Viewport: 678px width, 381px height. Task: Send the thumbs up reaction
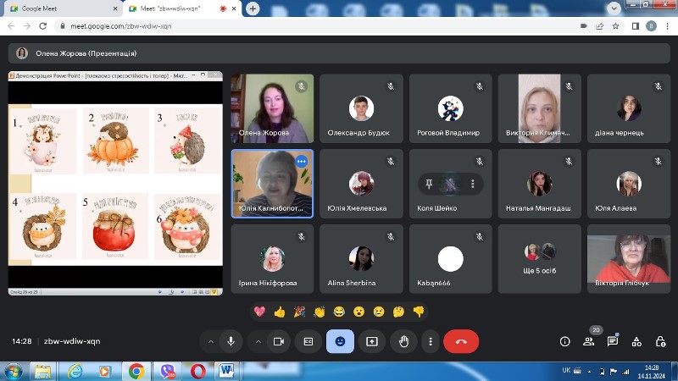tap(280, 312)
